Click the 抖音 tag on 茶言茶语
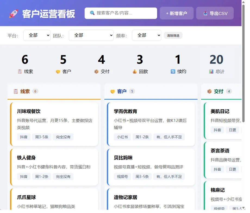 coord(217,169)
